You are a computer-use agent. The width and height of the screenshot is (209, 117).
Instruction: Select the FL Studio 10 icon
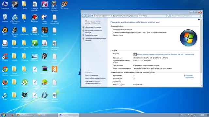click(35, 31)
